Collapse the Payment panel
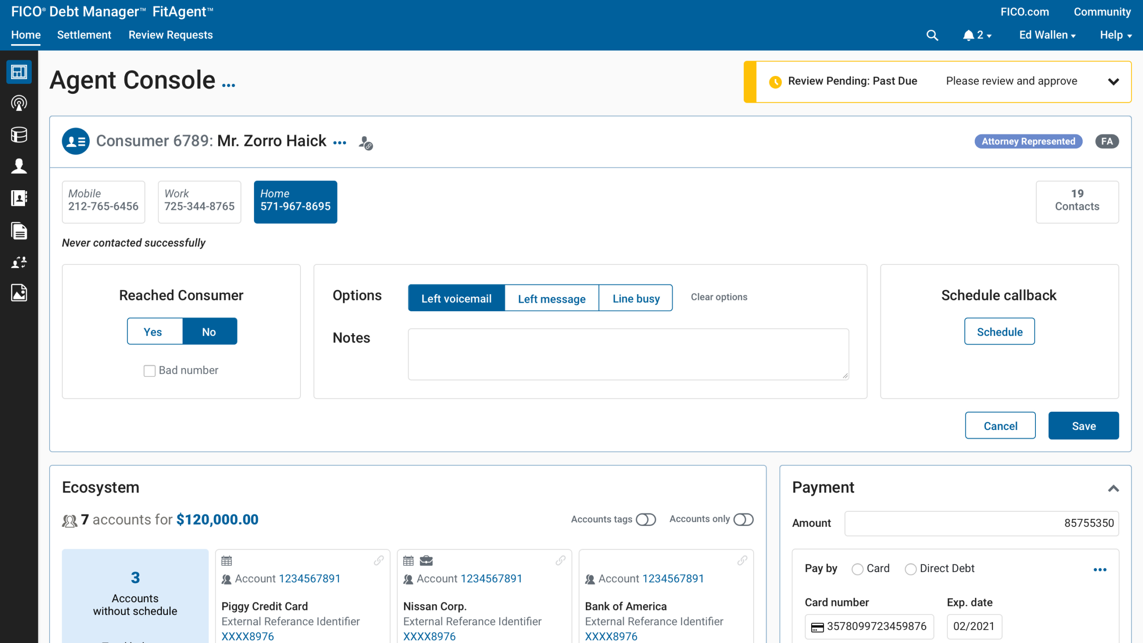The image size is (1143, 643). (1113, 488)
